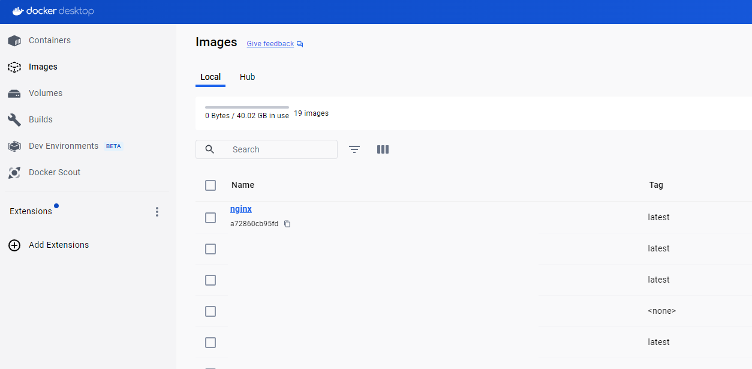Click the Extensions heading
Image resolution: width=752 pixels, height=369 pixels.
click(31, 211)
